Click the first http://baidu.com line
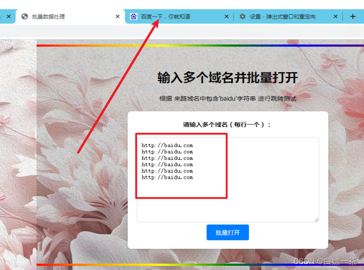364x270 pixels. point(167,146)
